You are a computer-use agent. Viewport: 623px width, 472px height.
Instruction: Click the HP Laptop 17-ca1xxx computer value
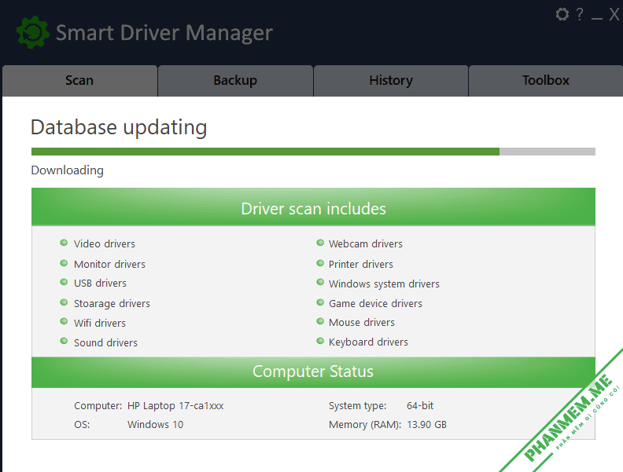coord(175,406)
